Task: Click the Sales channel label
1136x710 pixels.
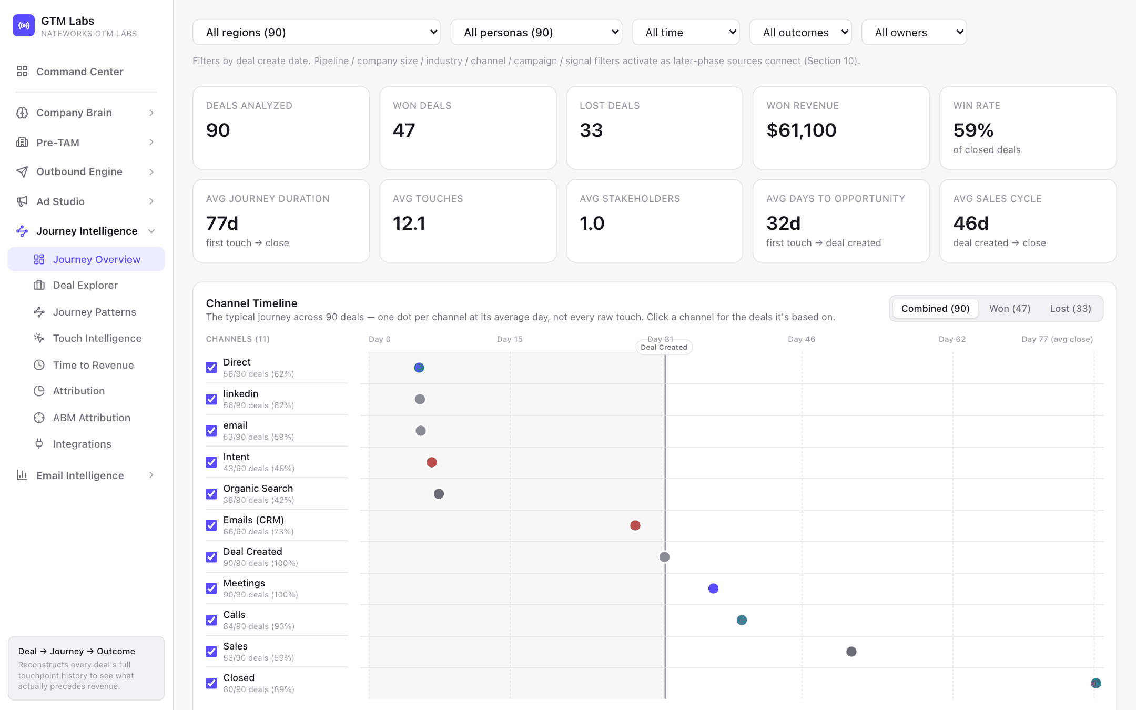Action: (235, 646)
